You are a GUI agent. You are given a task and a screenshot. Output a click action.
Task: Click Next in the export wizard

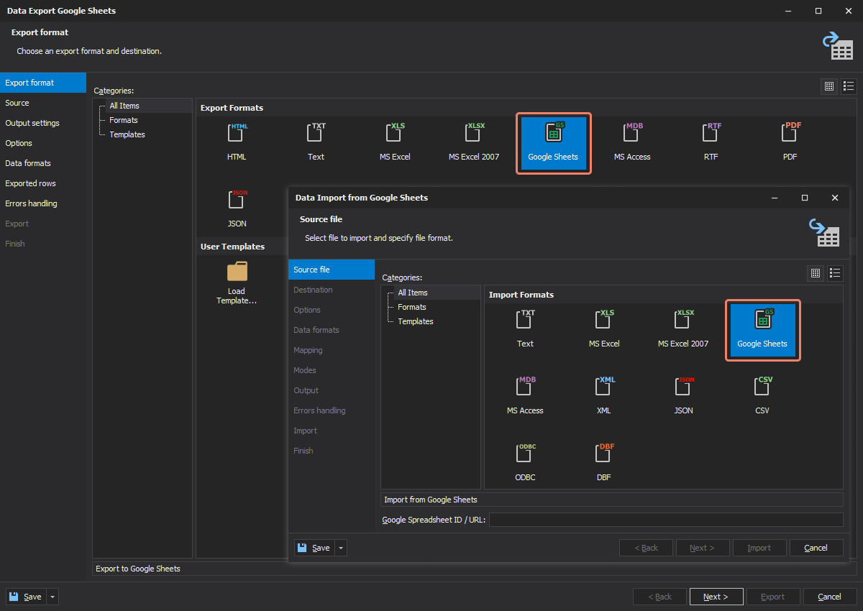tap(716, 596)
